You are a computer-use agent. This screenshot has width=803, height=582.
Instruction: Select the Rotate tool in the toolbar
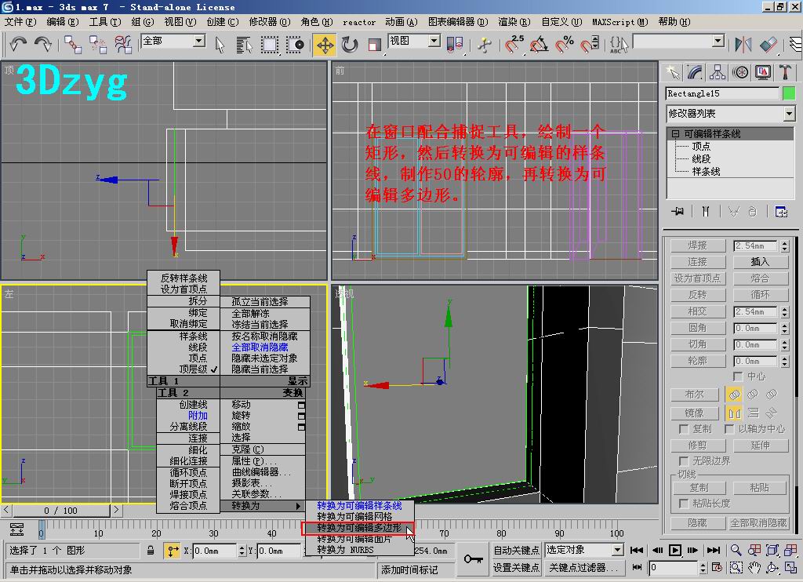coord(350,44)
